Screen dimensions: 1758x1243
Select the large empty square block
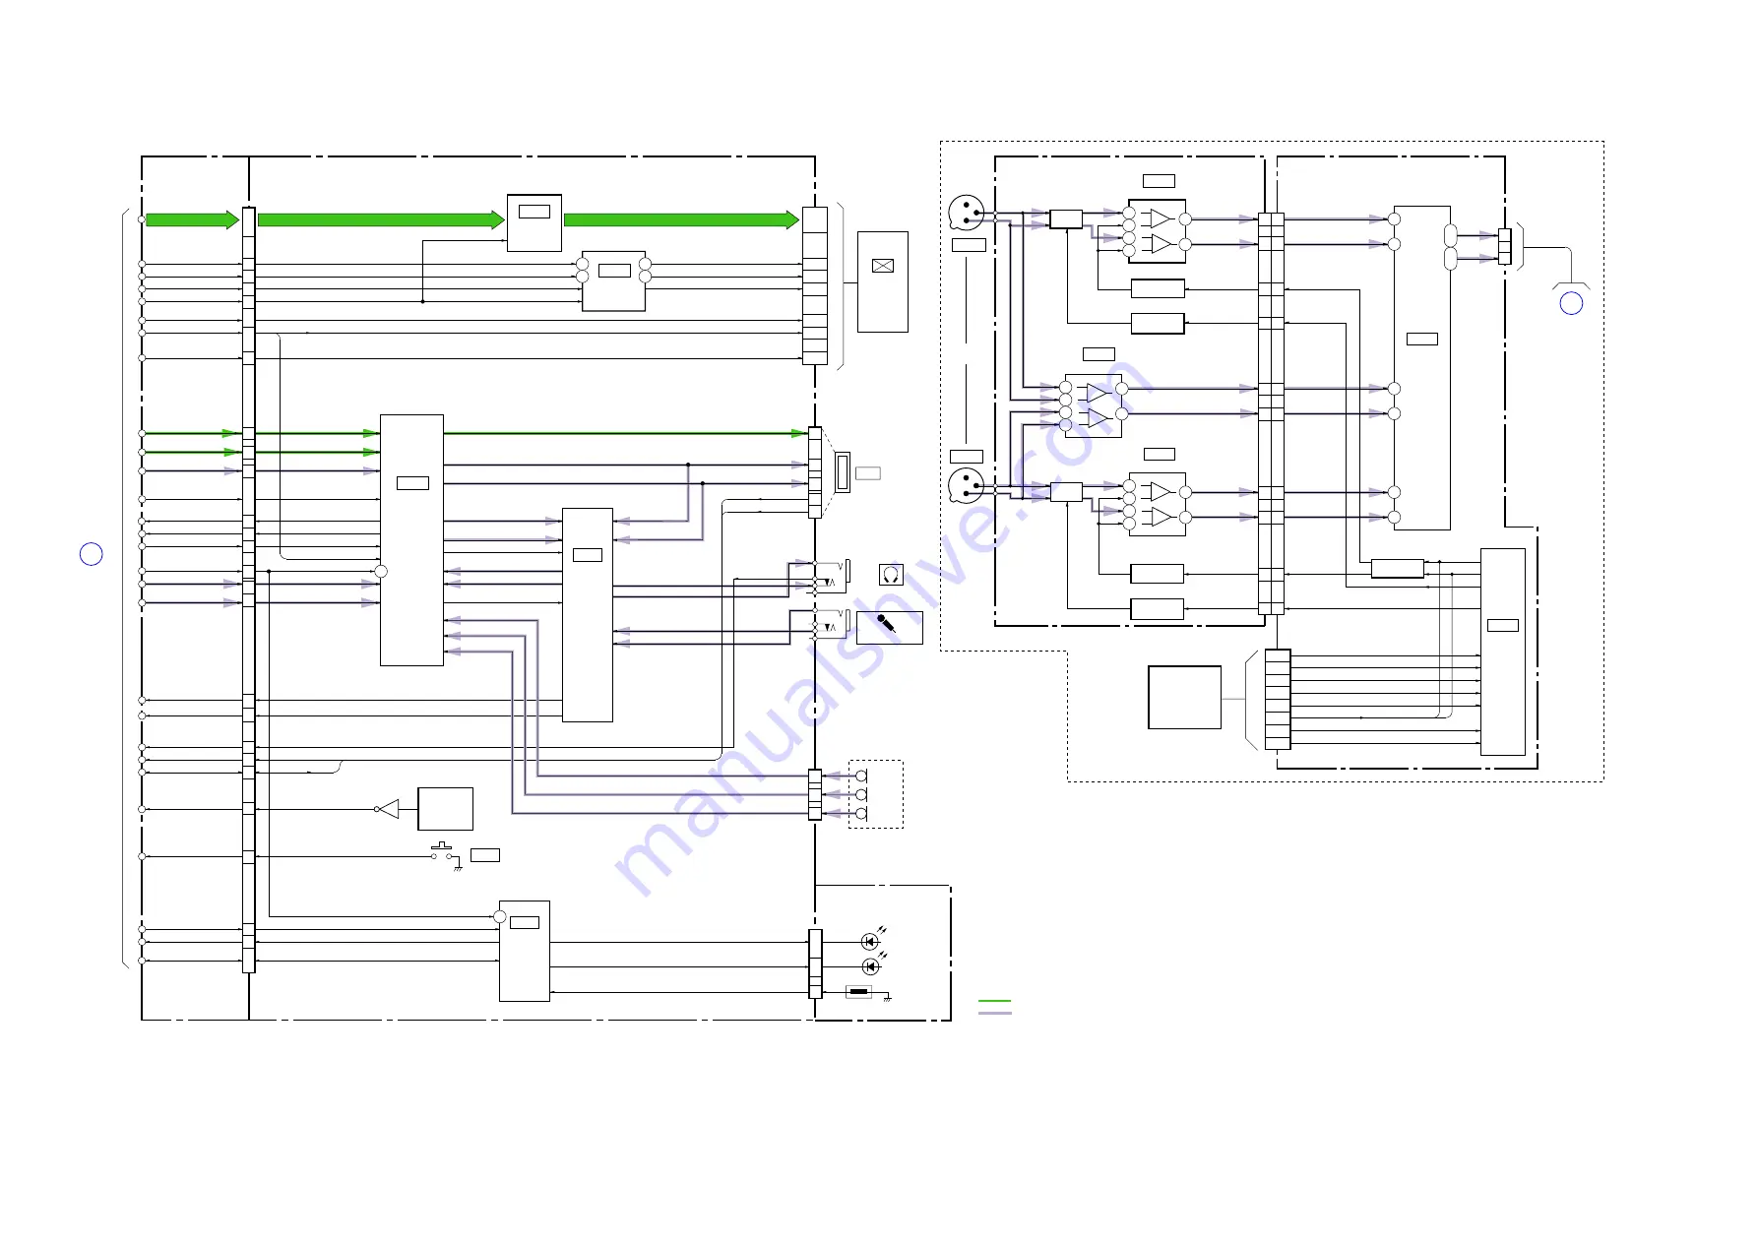(1184, 698)
